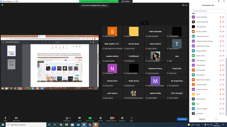This screenshot has height=127, width=227.
Task: Toggle Salsa Kevinzka's muted microphone icon
Action: pyautogui.click(x=220, y=85)
